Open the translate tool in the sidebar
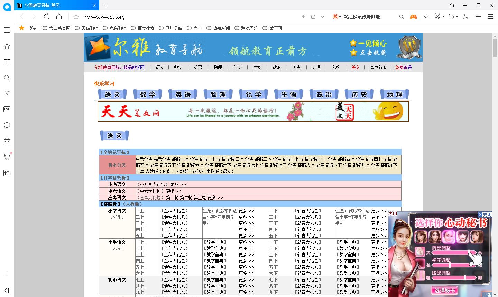 coord(7,173)
